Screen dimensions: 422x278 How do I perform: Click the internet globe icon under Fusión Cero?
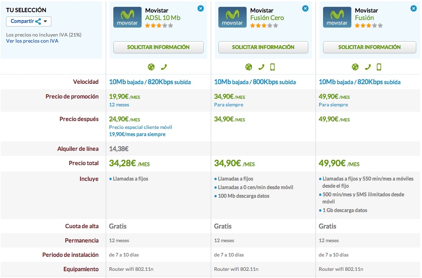pyautogui.click(x=249, y=67)
